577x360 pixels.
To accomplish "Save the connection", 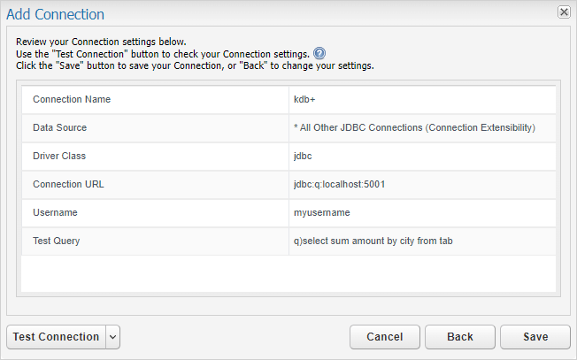I will click(x=535, y=336).
